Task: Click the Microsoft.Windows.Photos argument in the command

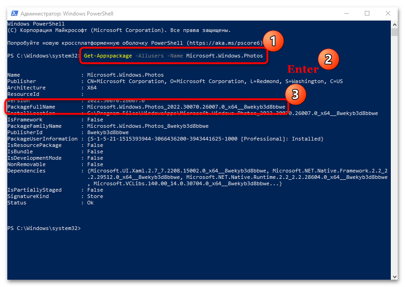Action: point(224,56)
